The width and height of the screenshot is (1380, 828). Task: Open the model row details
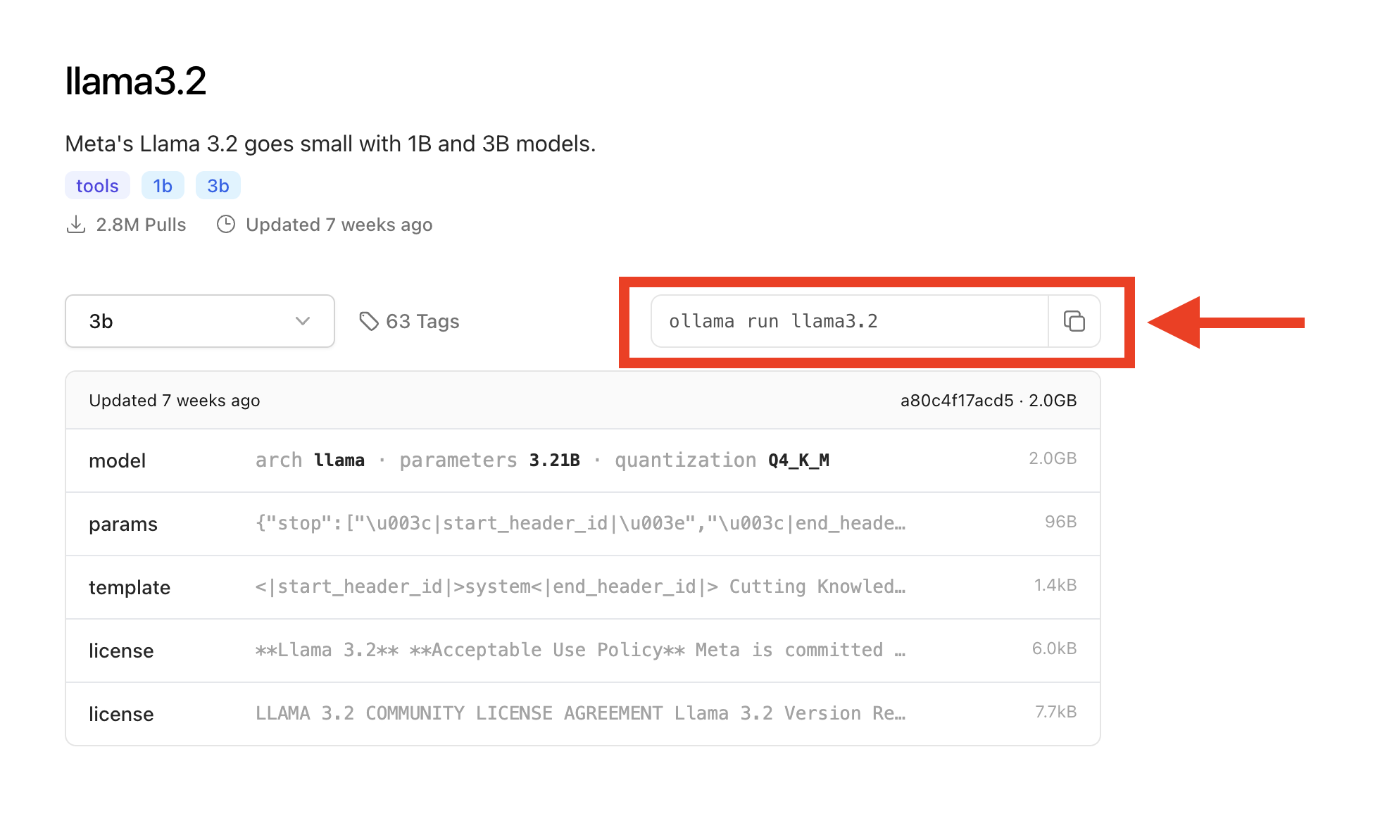click(x=583, y=460)
